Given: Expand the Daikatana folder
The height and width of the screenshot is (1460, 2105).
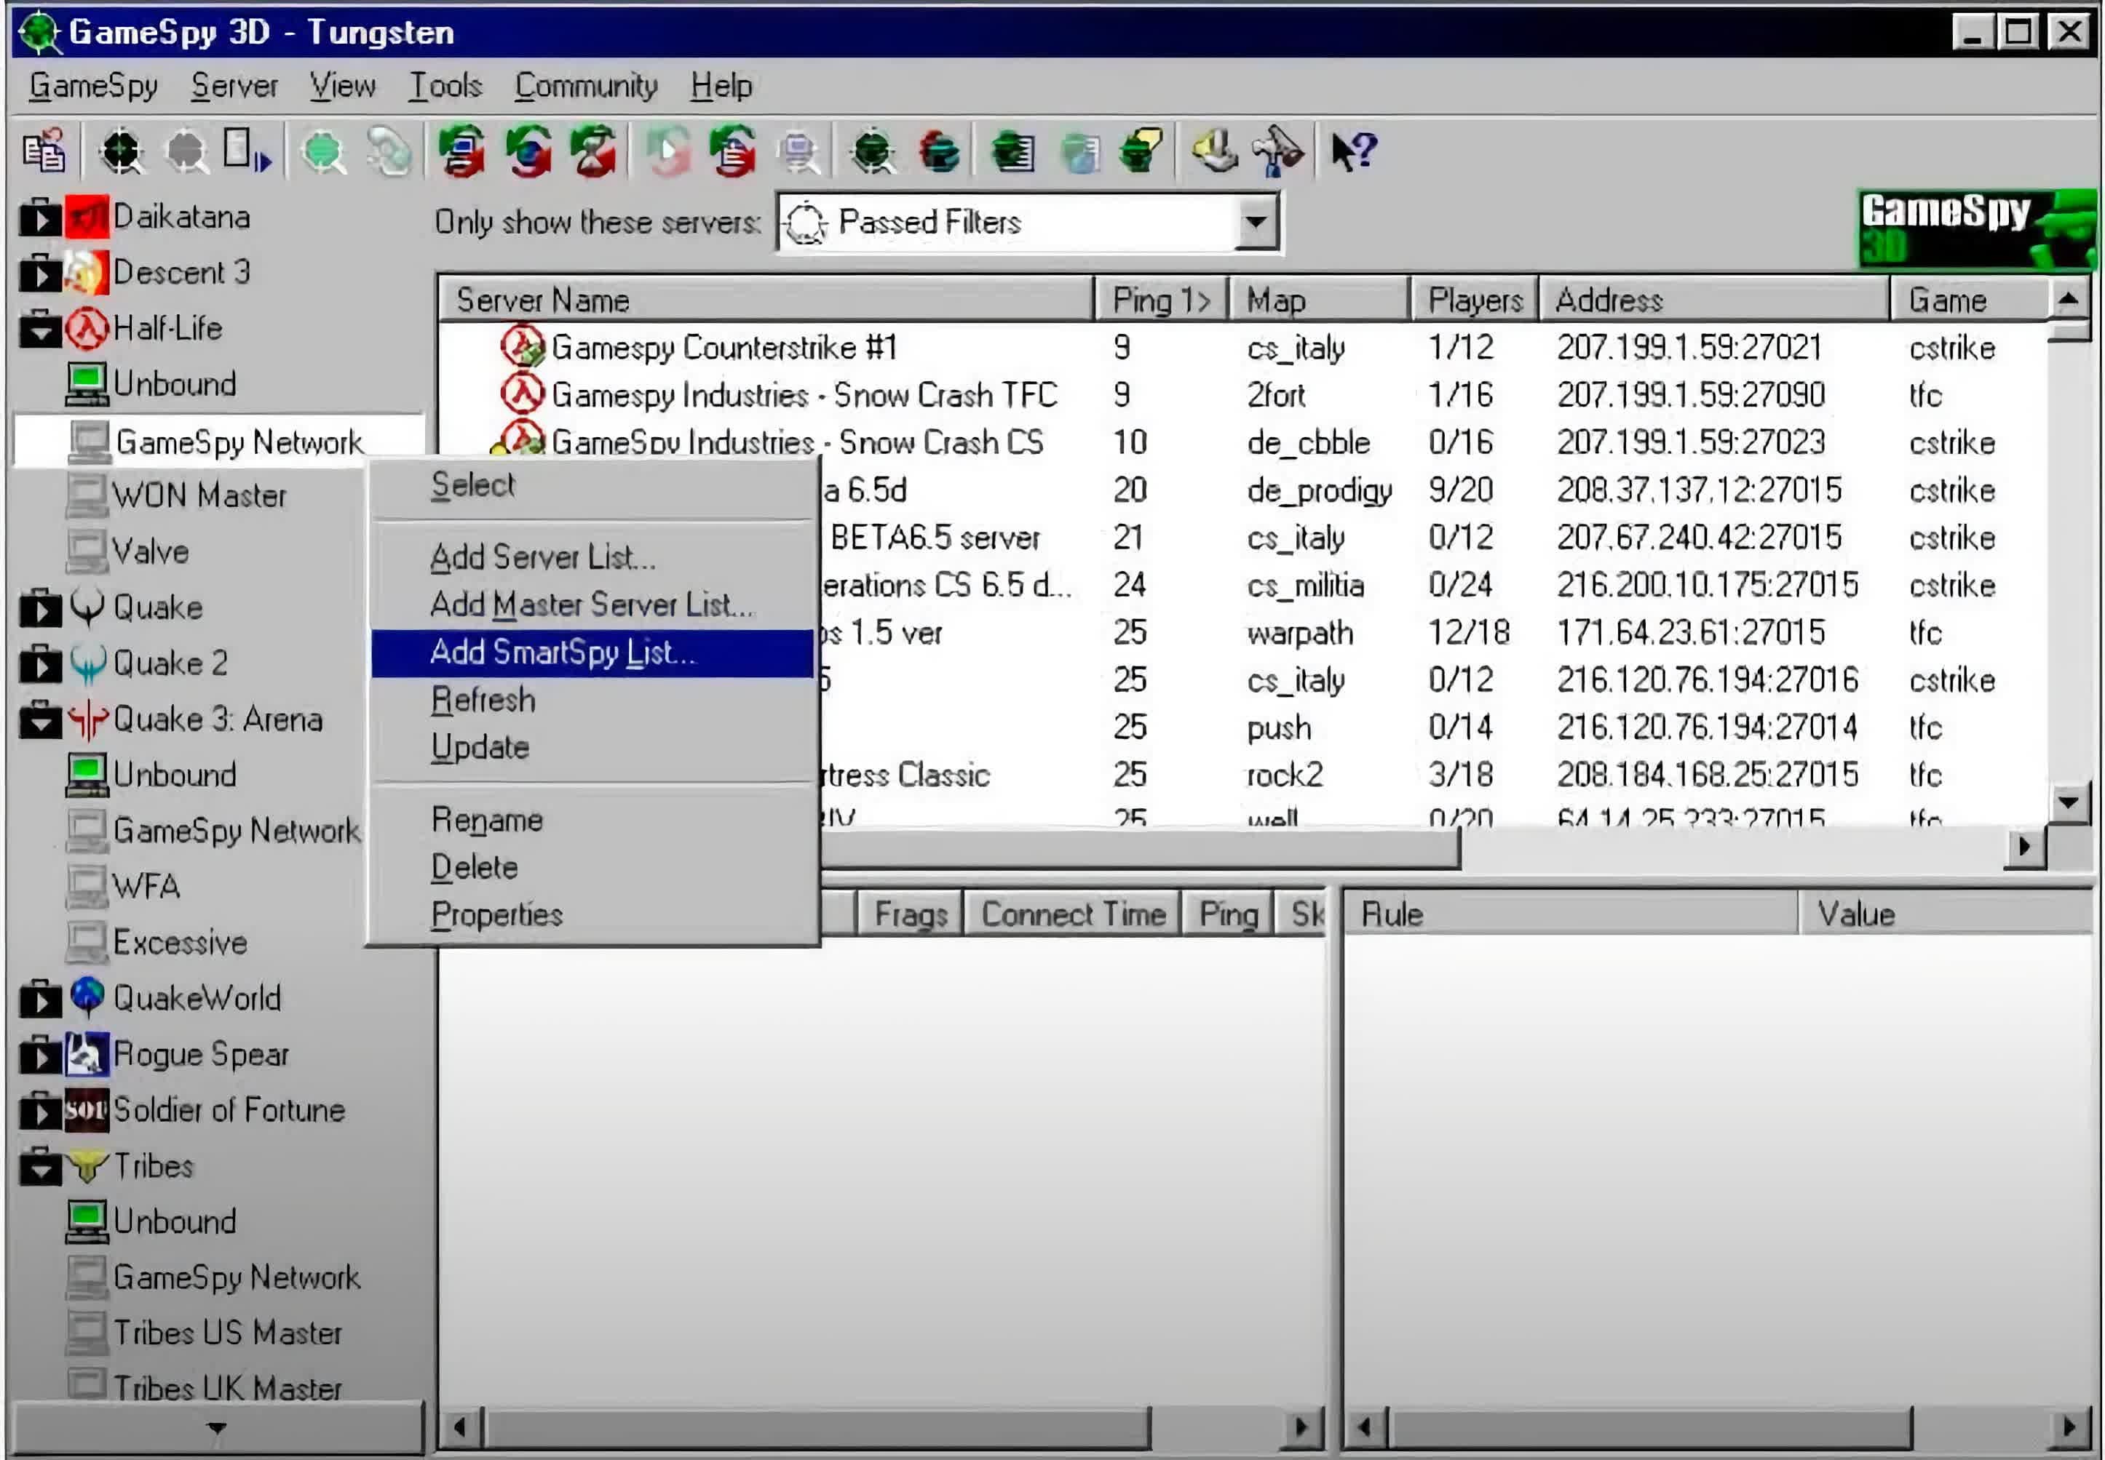Looking at the screenshot, I should point(39,218).
